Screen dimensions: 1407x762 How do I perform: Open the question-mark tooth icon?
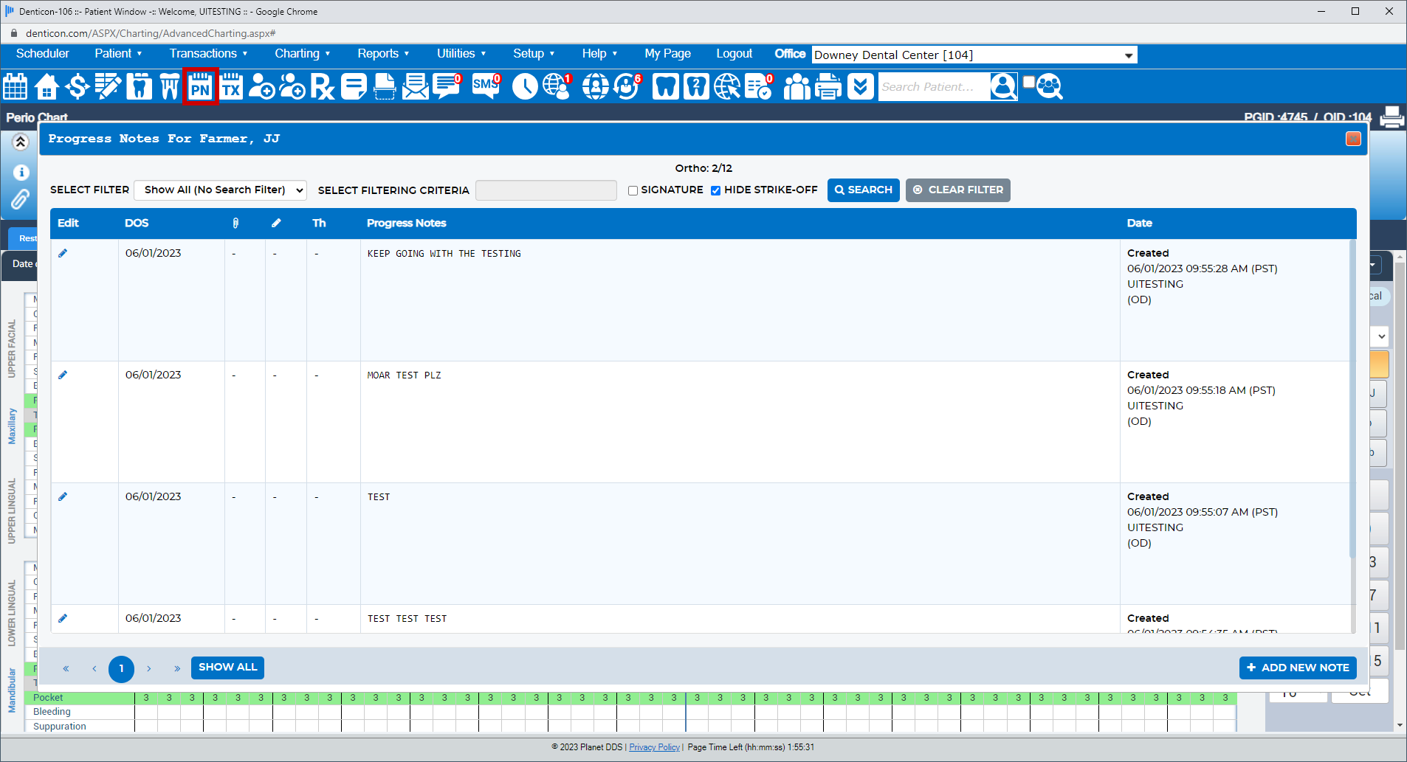tap(696, 86)
